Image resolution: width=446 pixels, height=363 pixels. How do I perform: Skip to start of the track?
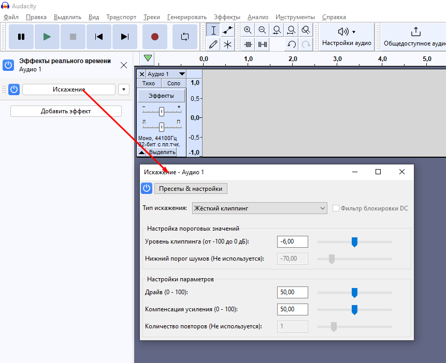(98, 37)
